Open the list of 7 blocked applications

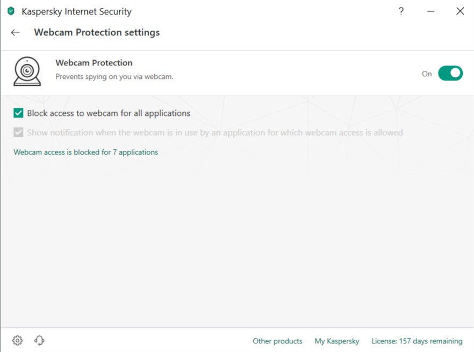pos(86,152)
